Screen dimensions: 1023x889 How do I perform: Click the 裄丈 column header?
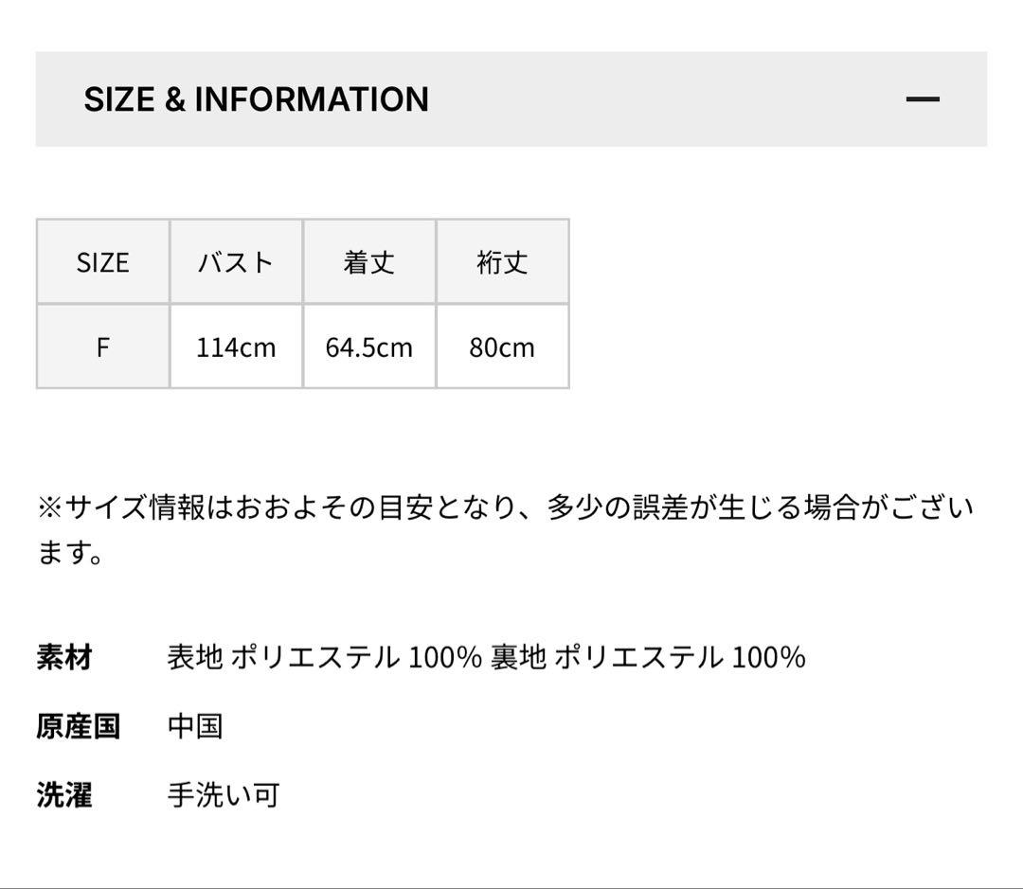[503, 262]
